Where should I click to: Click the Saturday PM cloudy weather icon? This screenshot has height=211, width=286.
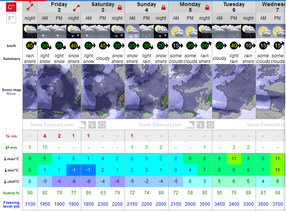point(103,31)
